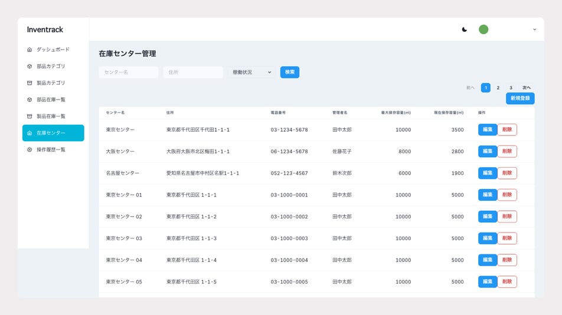Click the 検索 search button
Screen dimensions: 562x315
290,72
